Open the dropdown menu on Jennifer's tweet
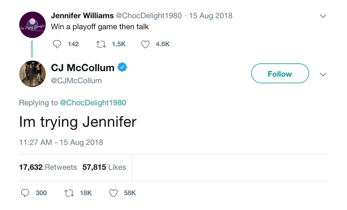Image resolution: width=347 pixels, height=210 pixels. pyautogui.click(x=323, y=16)
